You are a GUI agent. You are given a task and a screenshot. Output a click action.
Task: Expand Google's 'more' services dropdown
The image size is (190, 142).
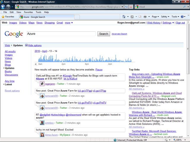pos(69,22)
